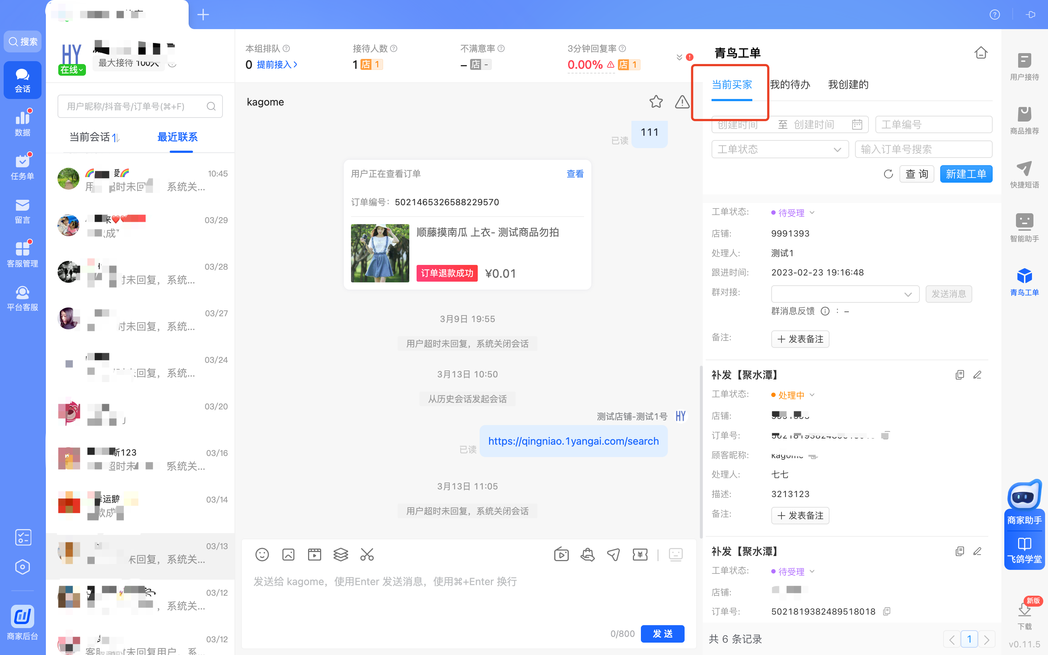Switch to 当前会话 tab
1048x655 pixels.
90,137
